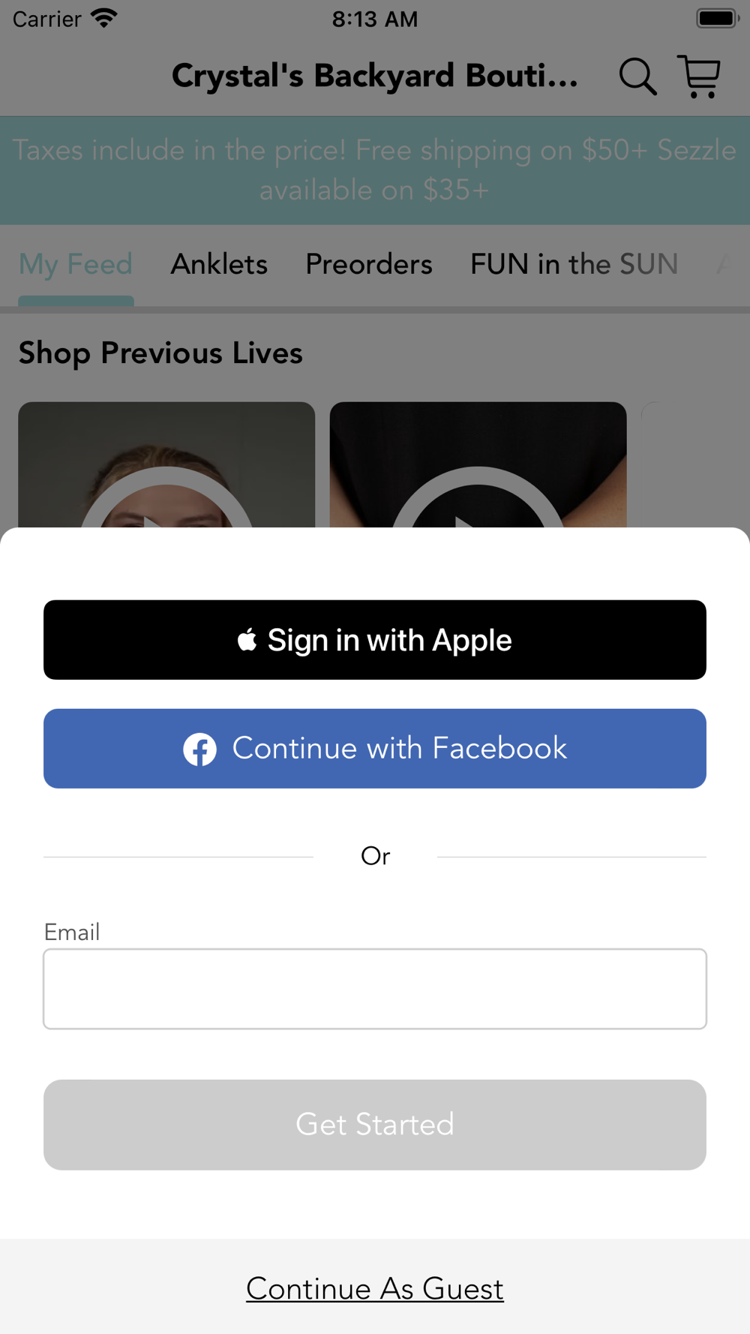Click the Get Started button
Screen dimensions: 750x1334
pyautogui.click(x=375, y=1125)
